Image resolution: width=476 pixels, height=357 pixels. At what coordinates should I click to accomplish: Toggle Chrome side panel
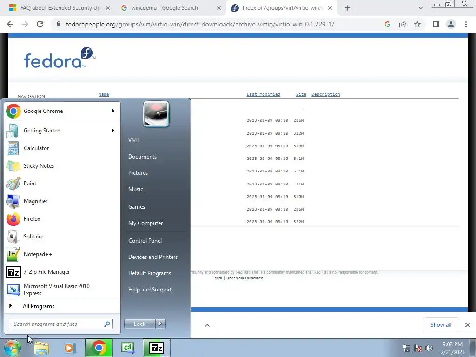click(436, 24)
